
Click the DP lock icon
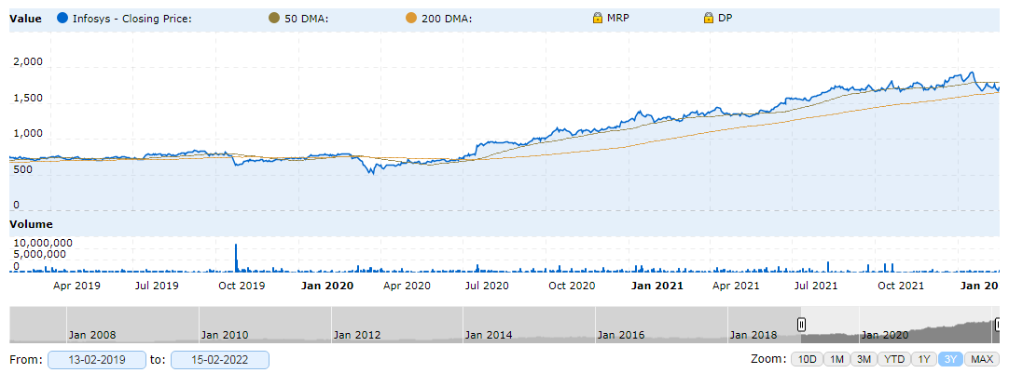point(709,18)
